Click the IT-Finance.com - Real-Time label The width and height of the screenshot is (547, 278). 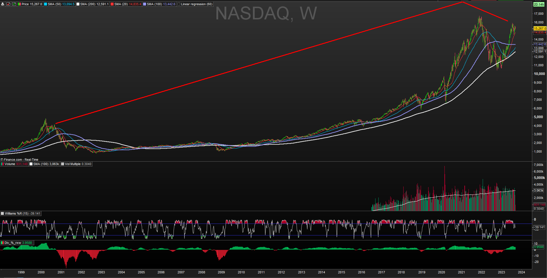[x=19, y=160]
